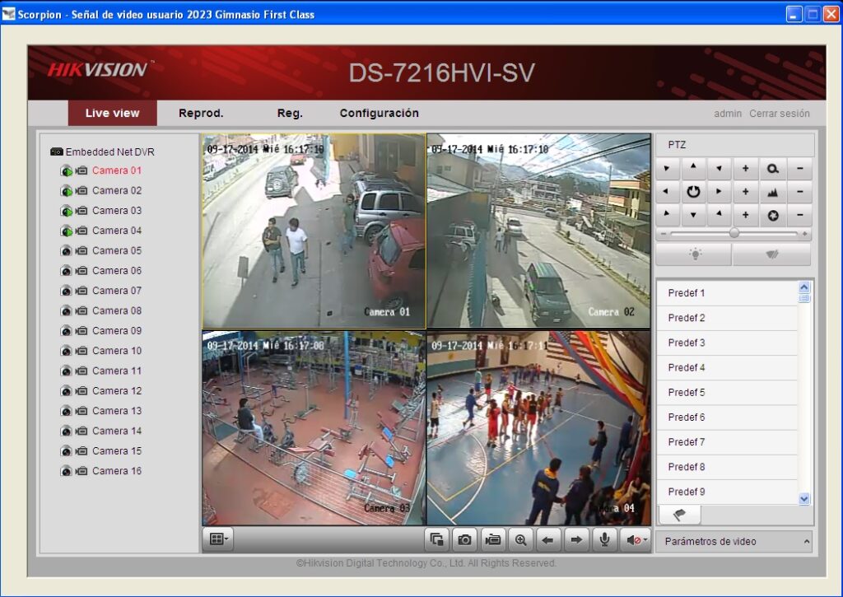
Task: Focus far with minus beside focus icon
Action: click(800, 192)
